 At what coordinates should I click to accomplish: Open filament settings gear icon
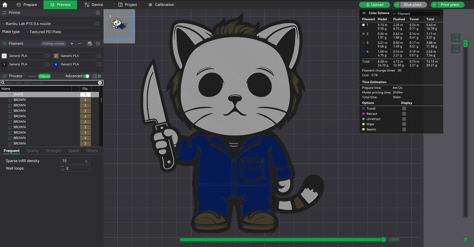[98, 44]
